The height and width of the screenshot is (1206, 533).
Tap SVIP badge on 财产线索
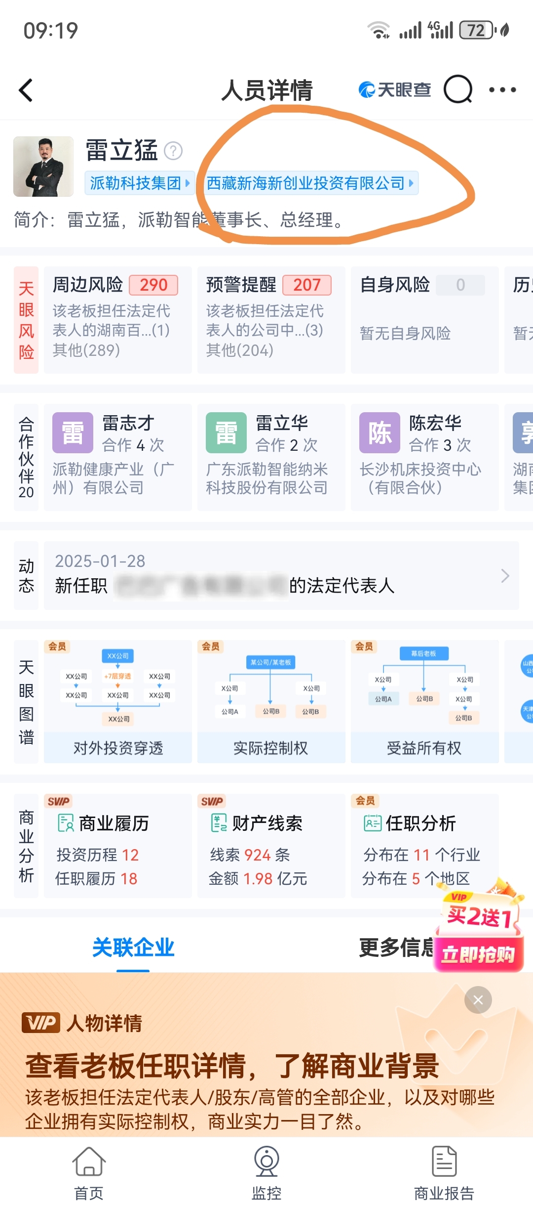click(212, 801)
